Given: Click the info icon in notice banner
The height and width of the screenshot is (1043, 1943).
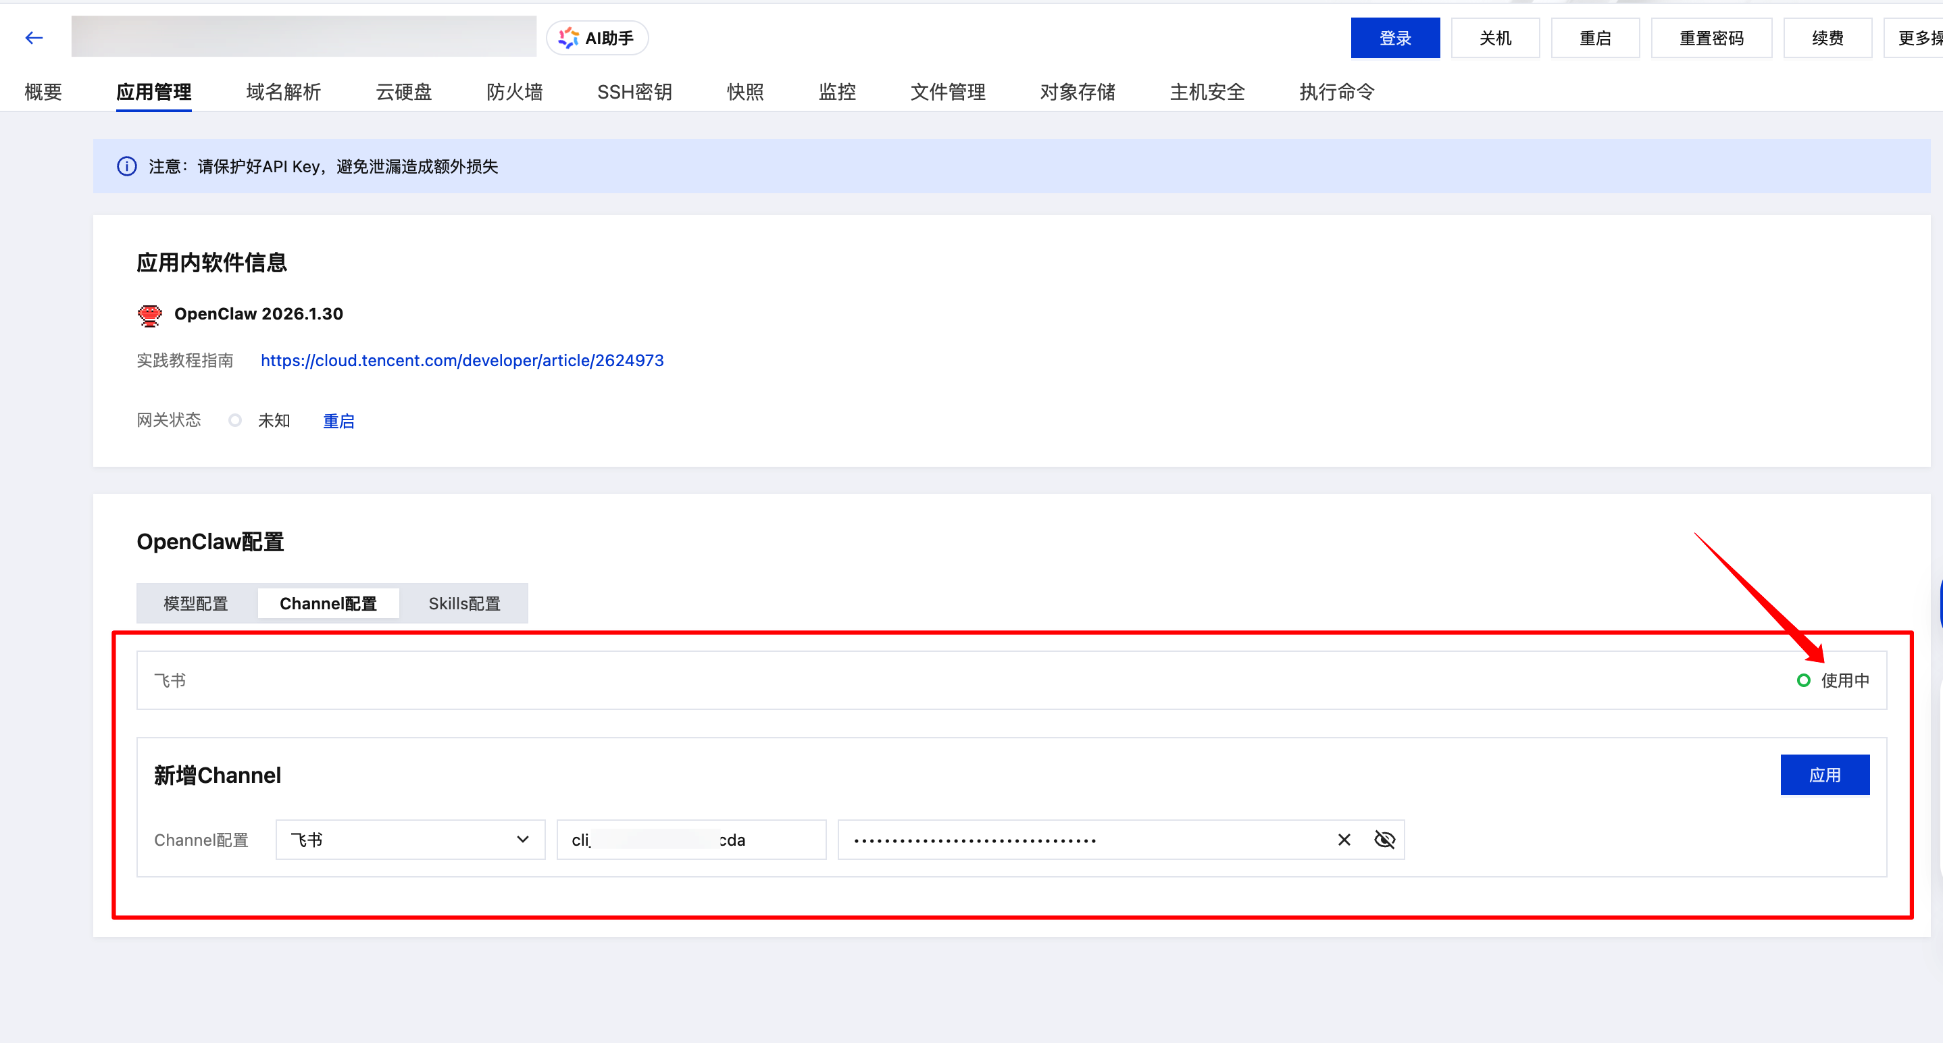Looking at the screenshot, I should coord(127,166).
